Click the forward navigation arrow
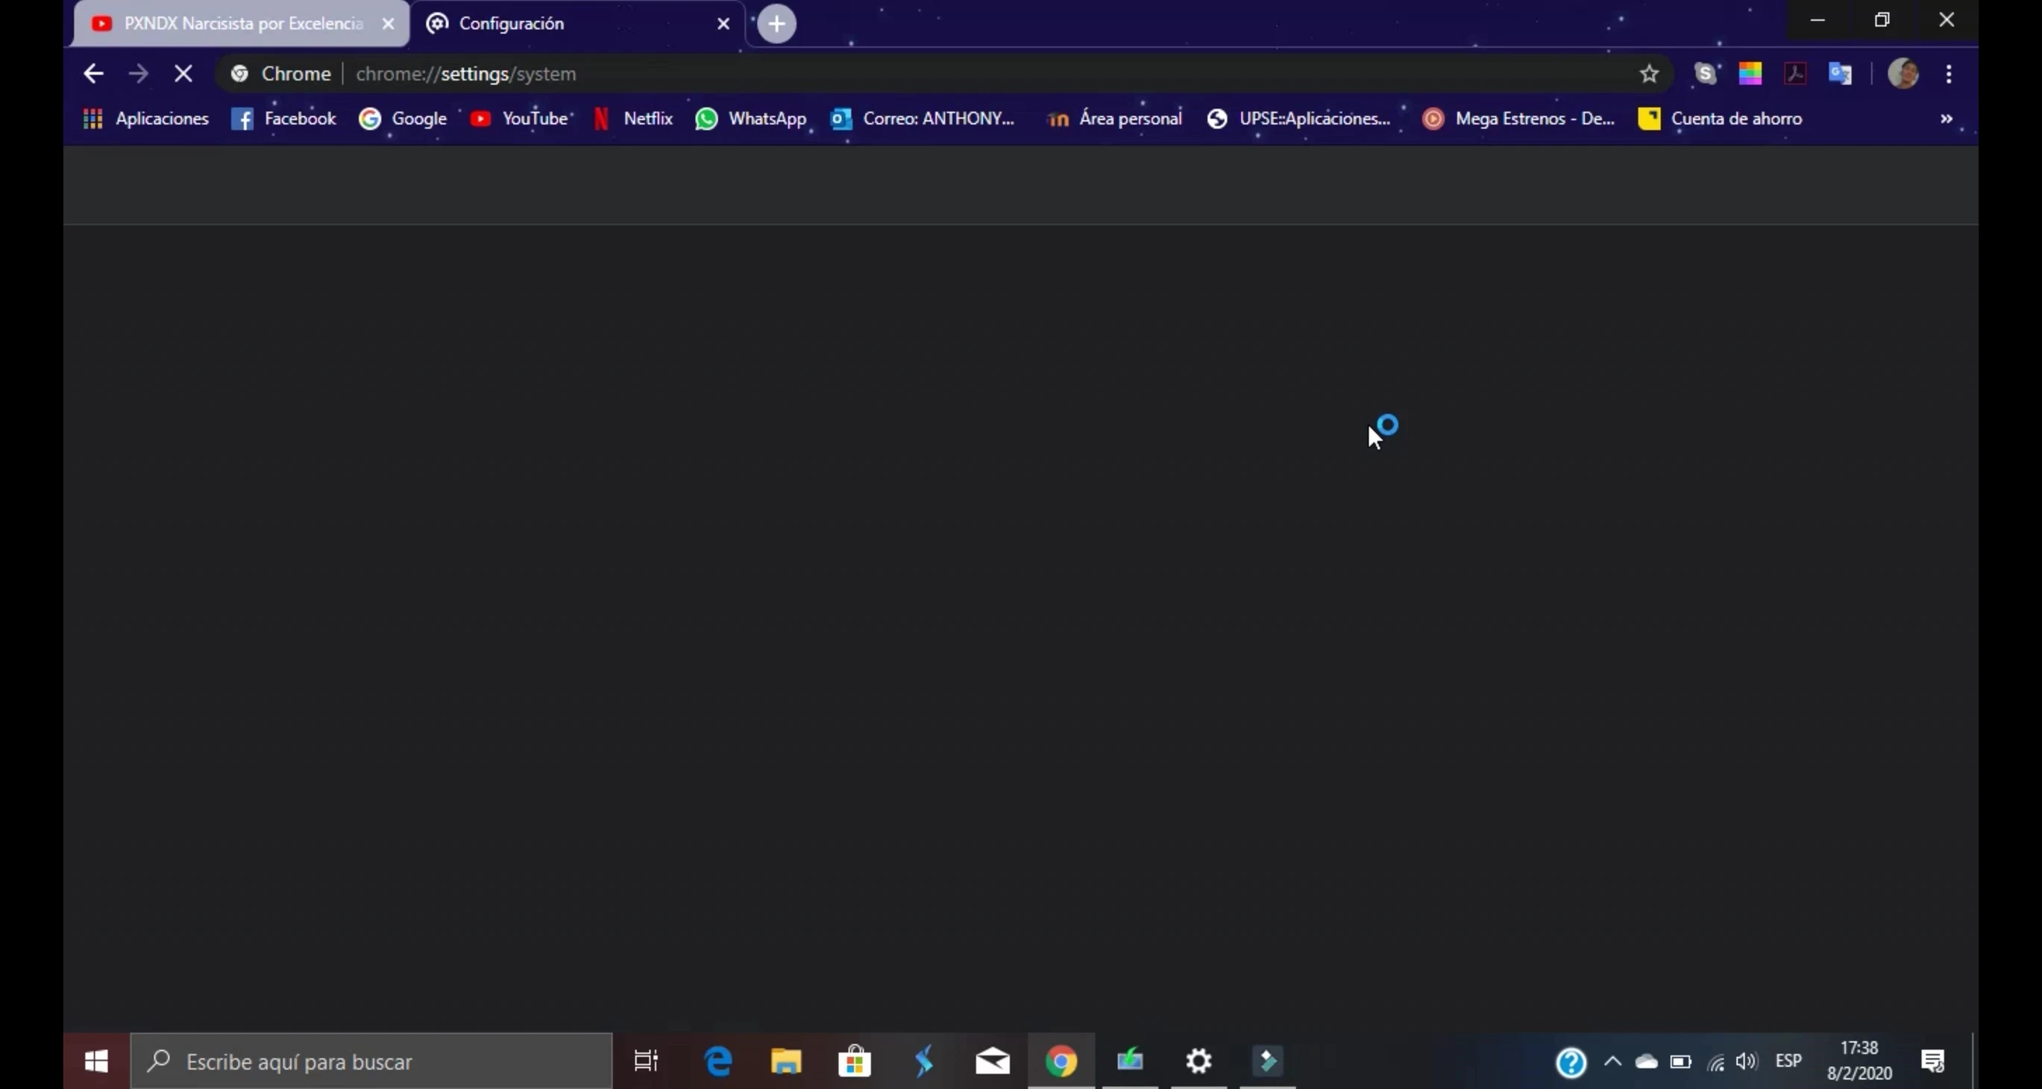2042x1089 pixels. click(x=138, y=74)
